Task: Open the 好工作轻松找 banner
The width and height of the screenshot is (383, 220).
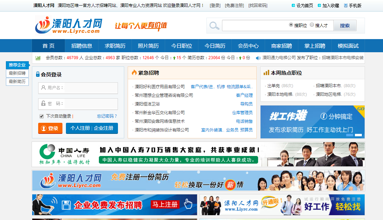Action: (282, 205)
